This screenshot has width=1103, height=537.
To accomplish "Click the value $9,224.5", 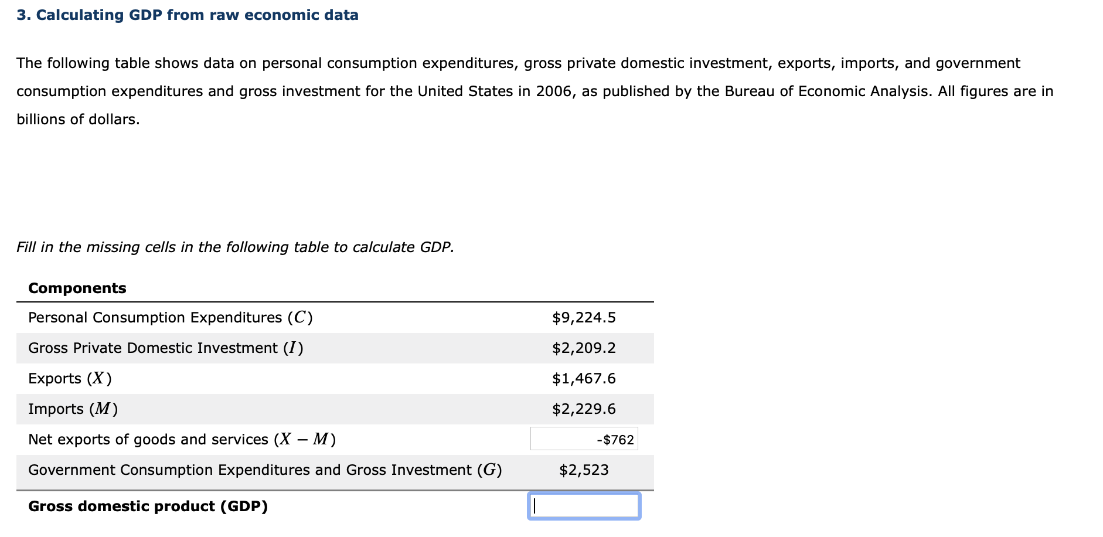I will tap(583, 317).
